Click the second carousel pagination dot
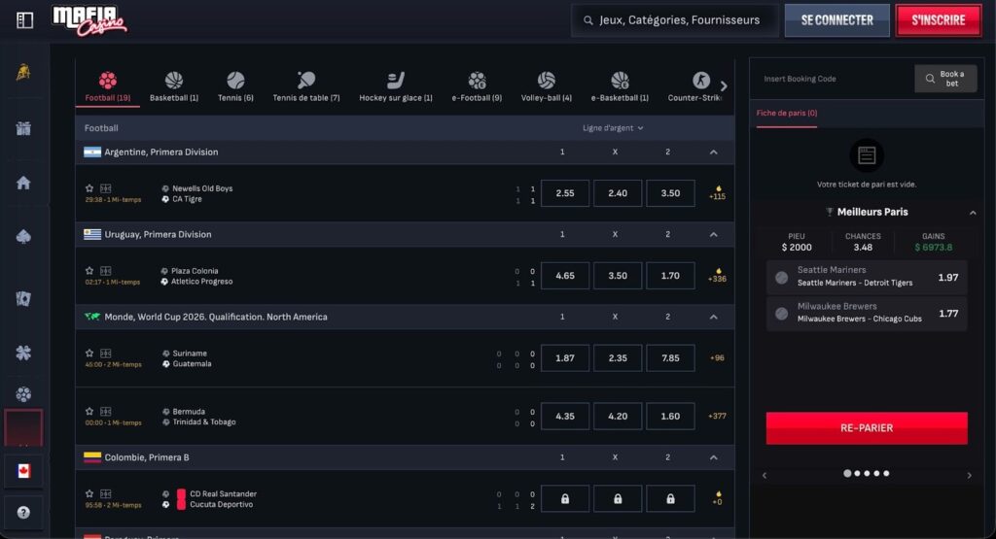 point(857,474)
